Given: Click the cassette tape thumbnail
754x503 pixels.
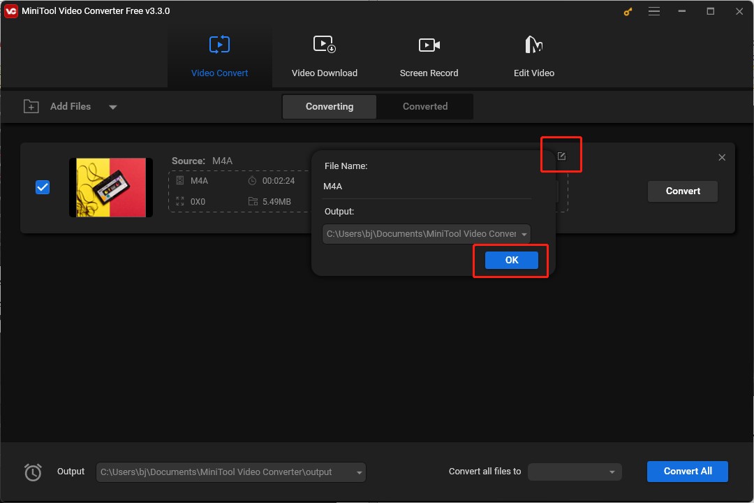Looking at the screenshot, I should [x=111, y=187].
